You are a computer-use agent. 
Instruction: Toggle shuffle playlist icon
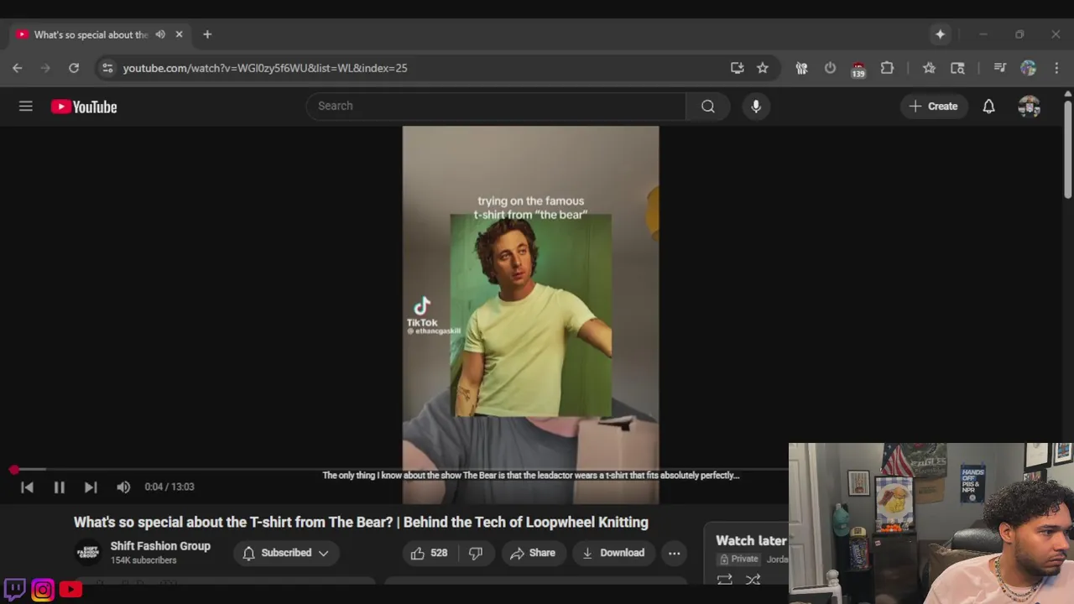tap(753, 580)
